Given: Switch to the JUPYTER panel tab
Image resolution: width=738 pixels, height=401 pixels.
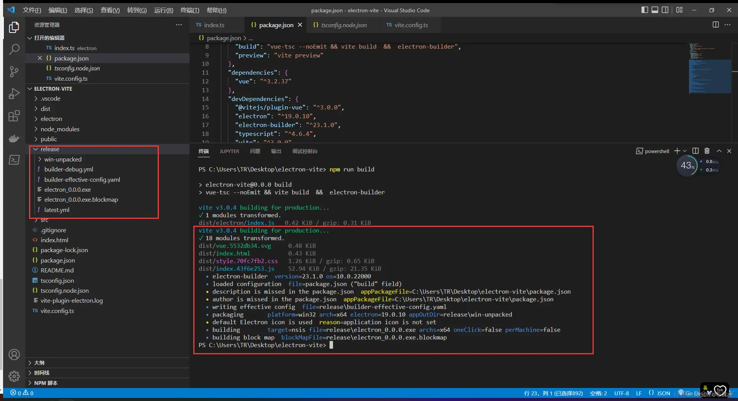Looking at the screenshot, I should [x=229, y=152].
